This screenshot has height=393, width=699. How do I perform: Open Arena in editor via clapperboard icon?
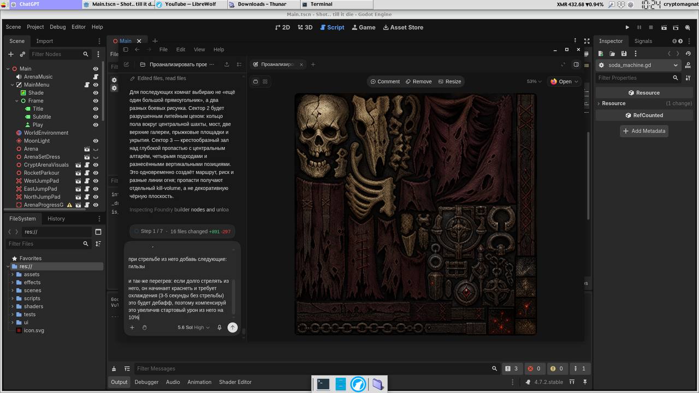coord(87,149)
